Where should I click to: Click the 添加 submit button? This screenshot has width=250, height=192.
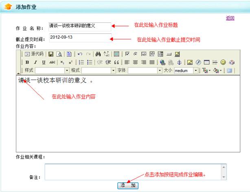point(128,186)
